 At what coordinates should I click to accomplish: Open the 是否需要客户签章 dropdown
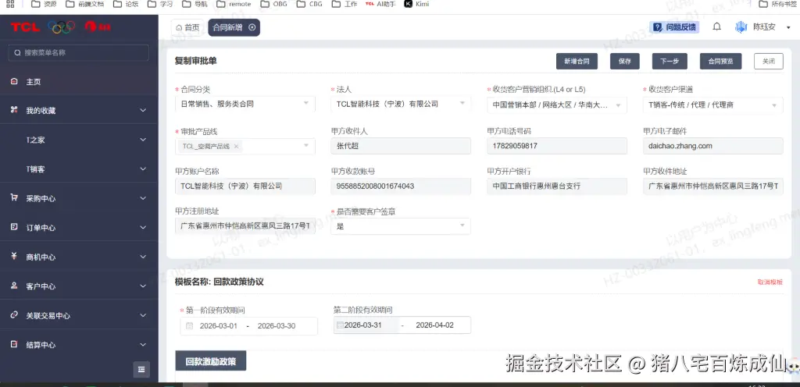401,226
